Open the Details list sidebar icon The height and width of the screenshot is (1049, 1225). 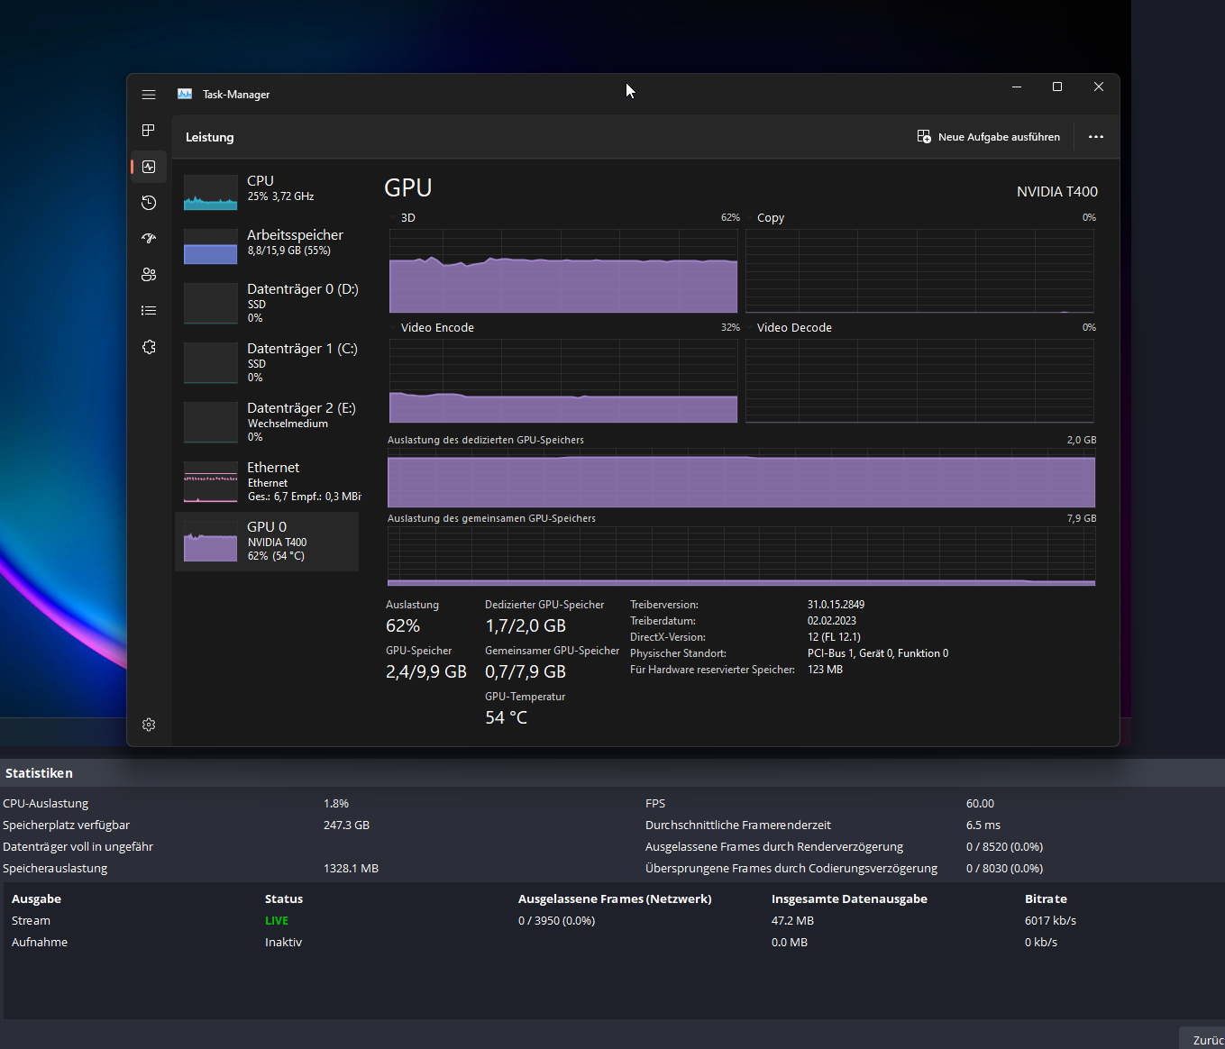(x=149, y=311)
